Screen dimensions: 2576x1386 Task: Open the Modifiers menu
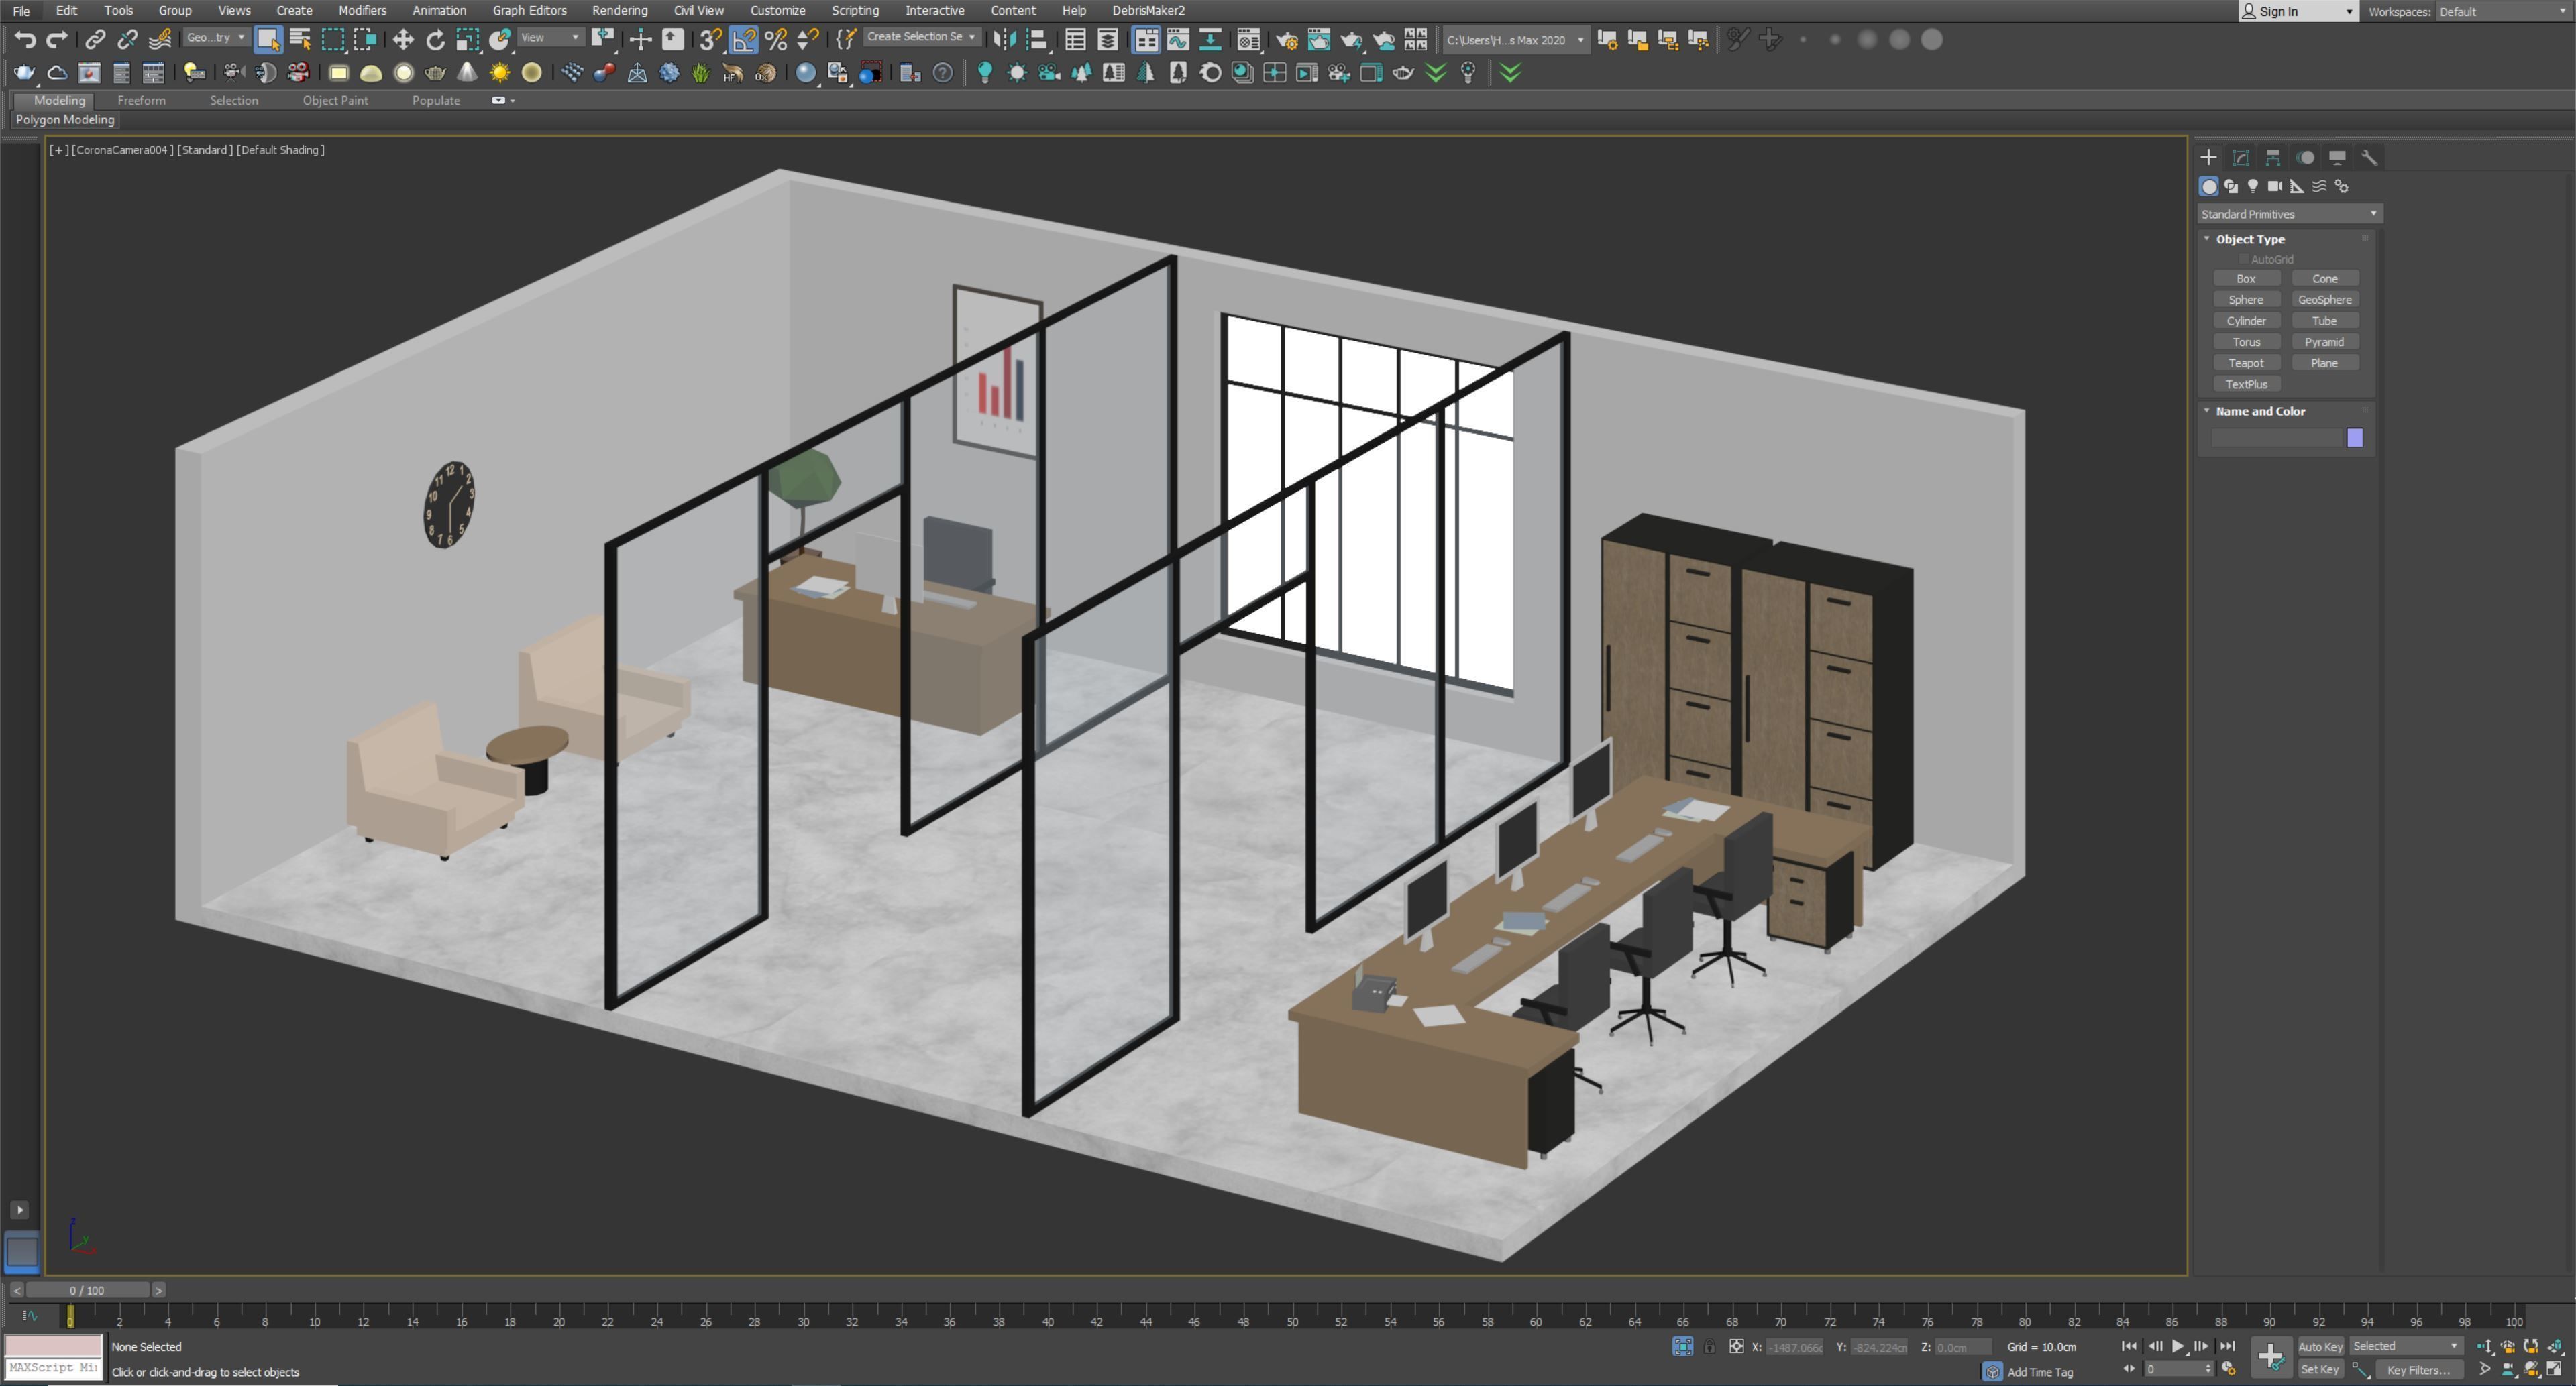tap(362, 11)
